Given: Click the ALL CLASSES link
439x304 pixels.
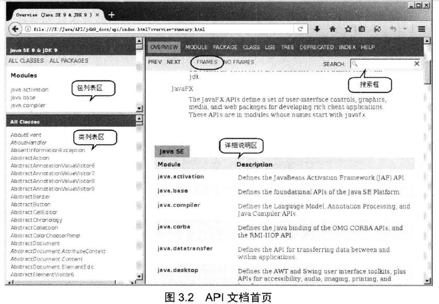Looking at the screenshot, I should [x=26, y=61].
